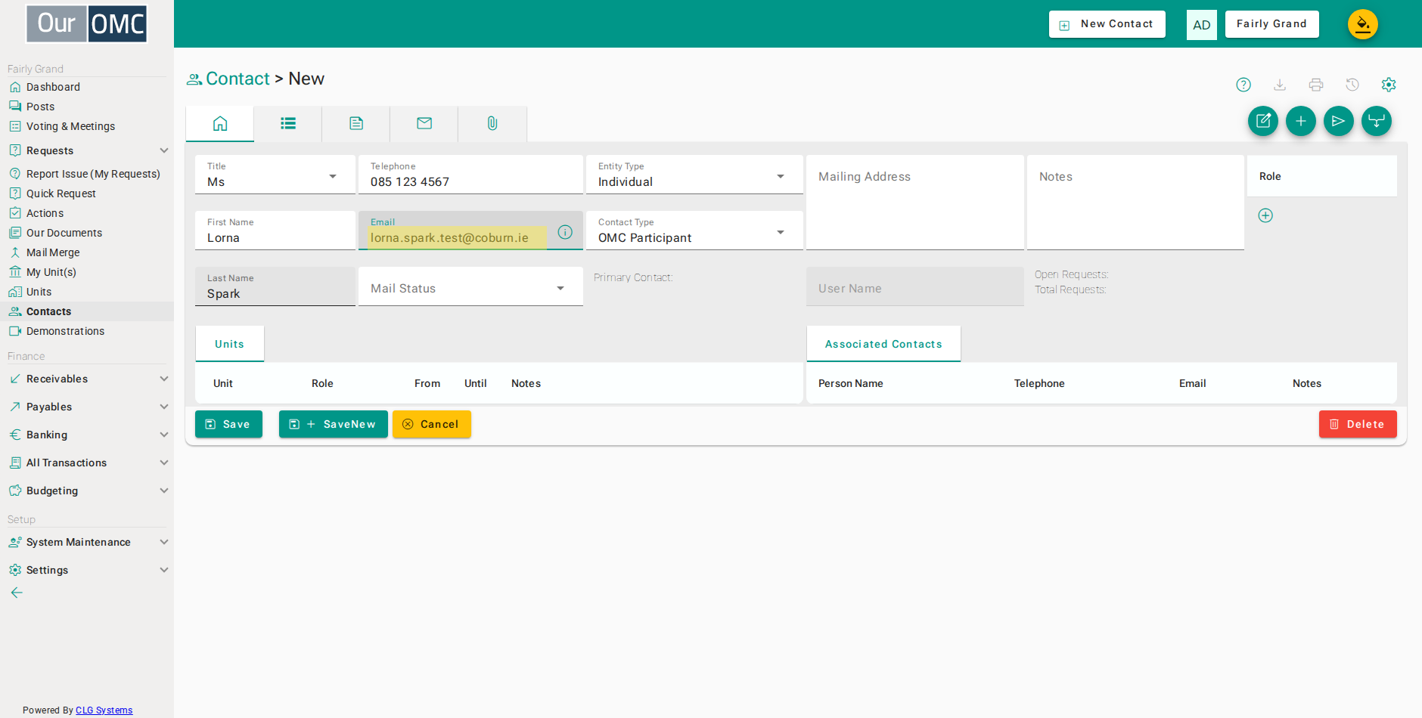Screen dimensions: 1422x718
Task: Open the page settings gear icon
Action: click(1389, 85)
